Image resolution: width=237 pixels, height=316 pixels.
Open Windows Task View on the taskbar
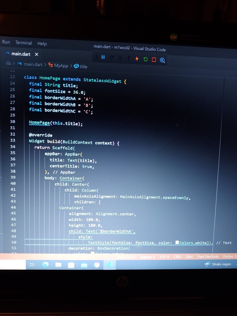tap(32, 265)
